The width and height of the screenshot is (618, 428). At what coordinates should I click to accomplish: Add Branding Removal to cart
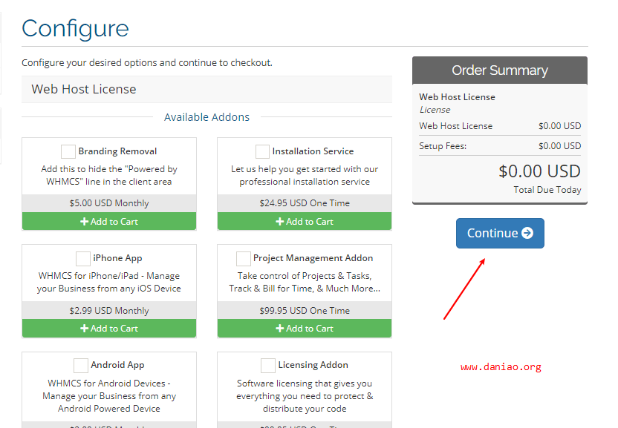pyautogui.click(x=109, y=221)
